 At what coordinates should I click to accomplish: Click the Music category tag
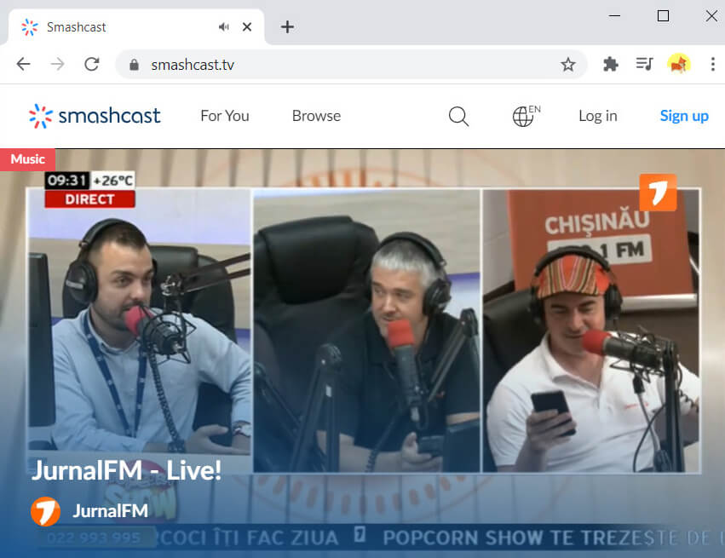click(x=28, y=159)
